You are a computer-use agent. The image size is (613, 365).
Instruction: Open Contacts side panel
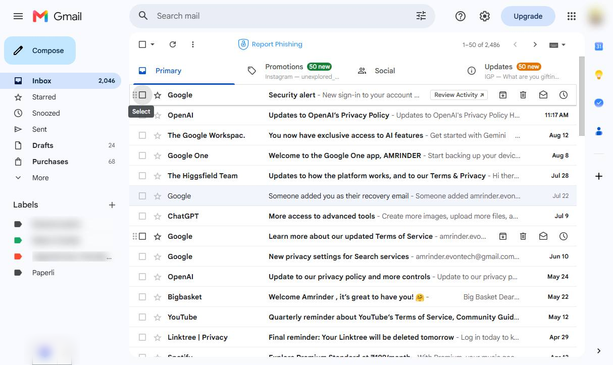click(x=599, y=131)
